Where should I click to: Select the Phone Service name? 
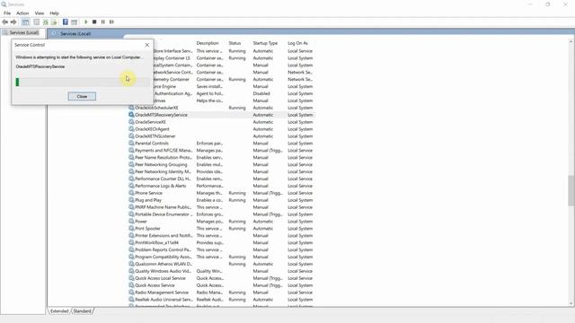(148, 193)
